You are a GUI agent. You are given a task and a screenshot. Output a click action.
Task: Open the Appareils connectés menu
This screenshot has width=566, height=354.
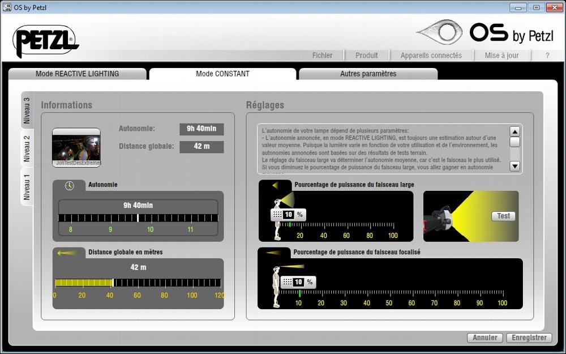(x=431, y=56)
